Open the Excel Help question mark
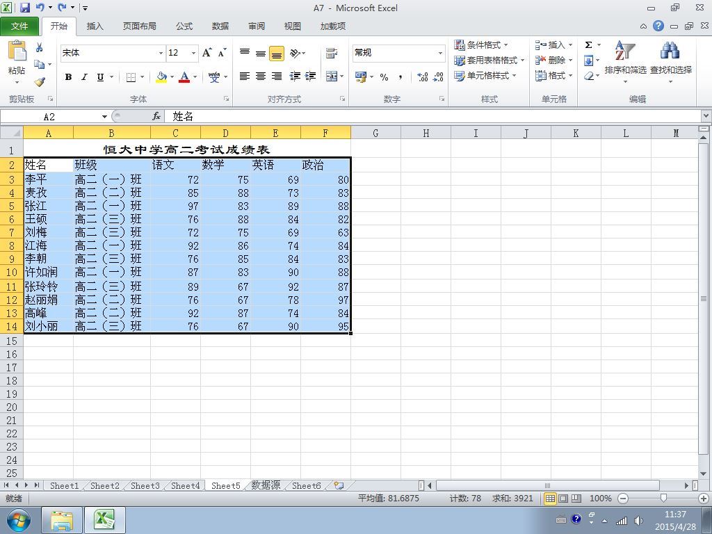The image size is (712, 534). click(x=658, y=26)
